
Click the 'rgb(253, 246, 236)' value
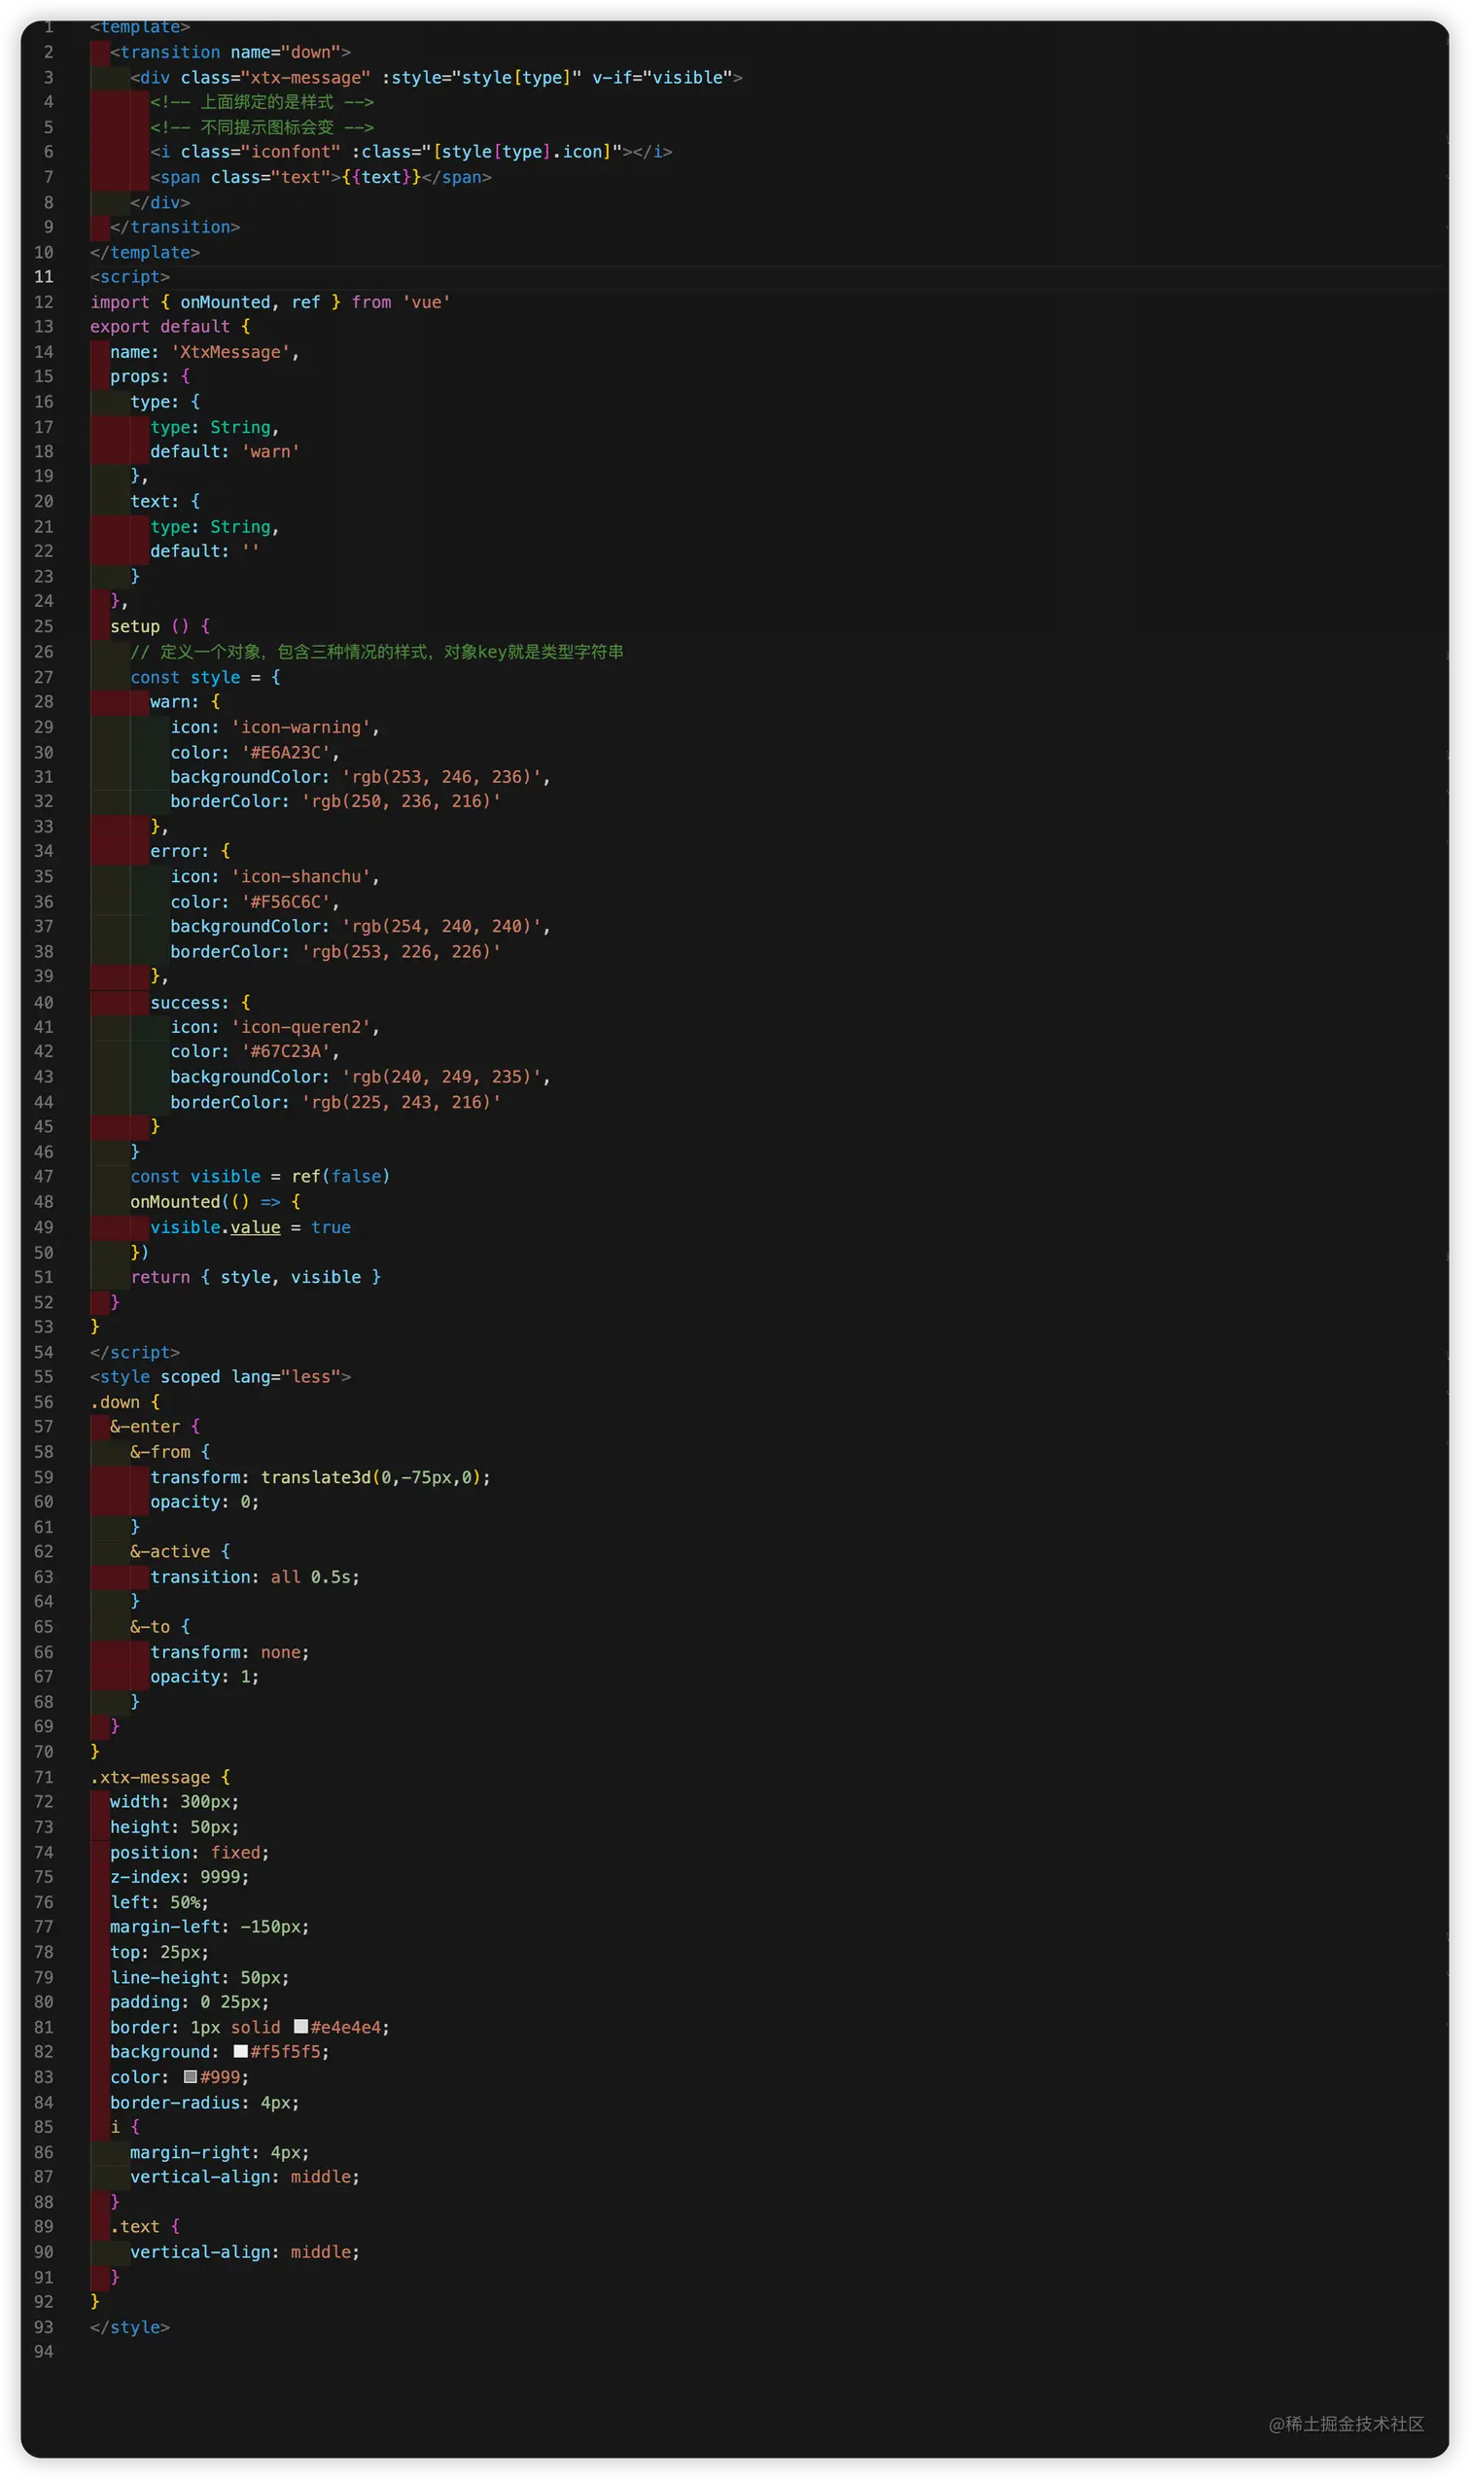(441, 777)
